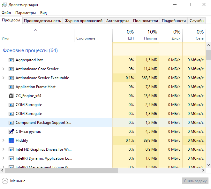Select the CTF-загрузчик process name
The height and width of the screenshot is (189, 211).
point(28,132)
